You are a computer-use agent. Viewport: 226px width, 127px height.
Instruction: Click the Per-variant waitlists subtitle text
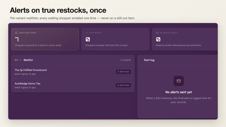click(x=73, y=18)
